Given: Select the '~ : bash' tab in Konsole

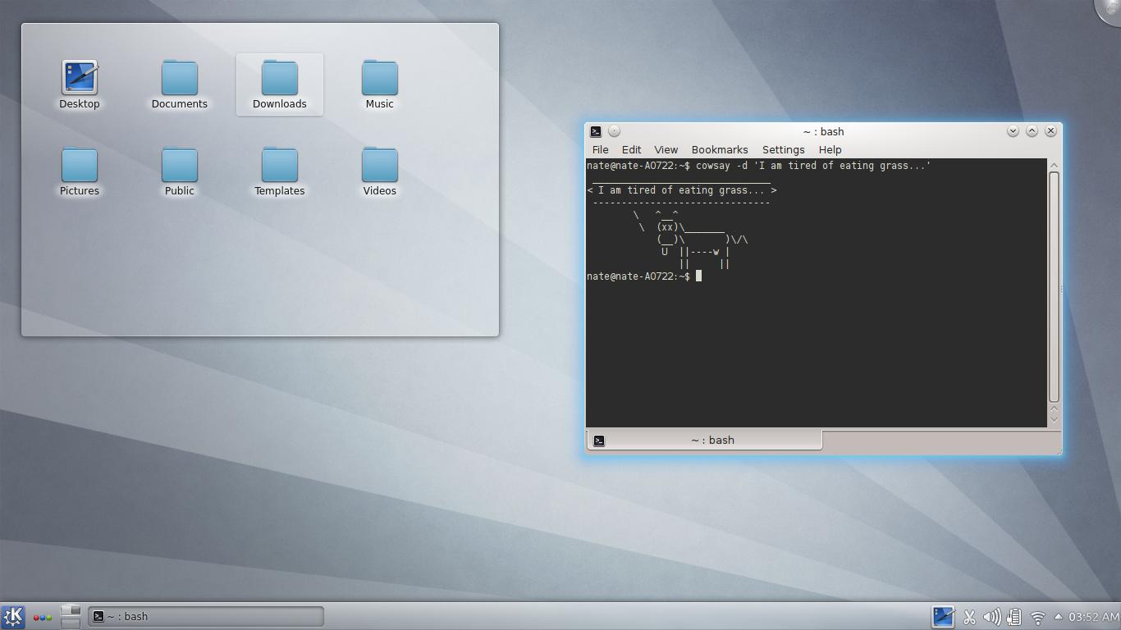Looking at the screenshot, I should pyautogui.click(x=704, y=441).
